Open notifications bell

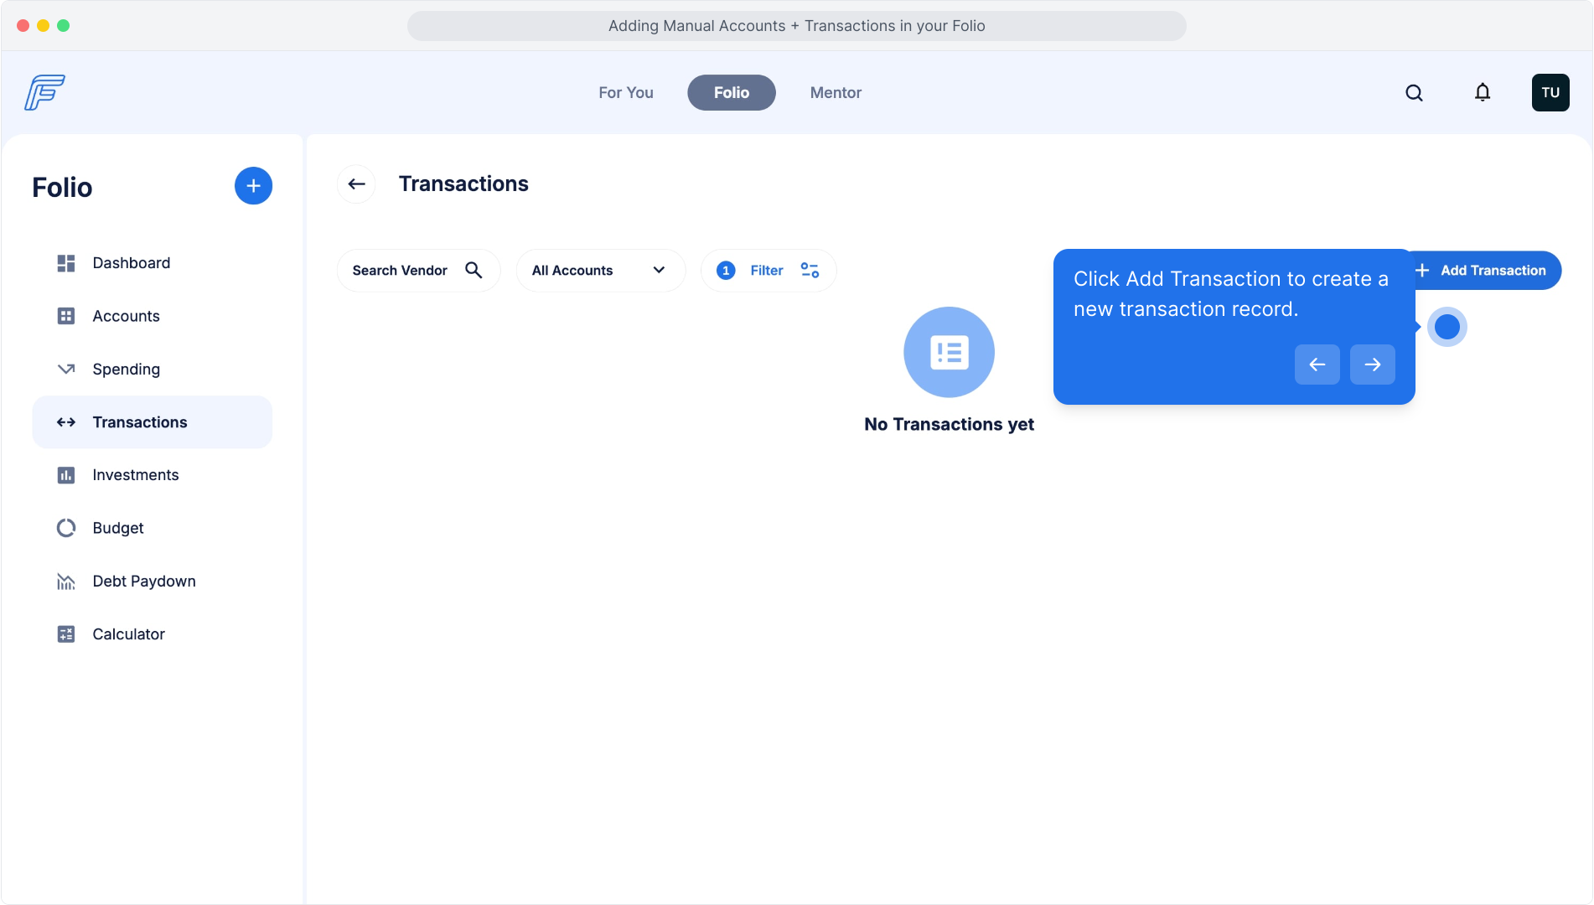[1483, 93]
